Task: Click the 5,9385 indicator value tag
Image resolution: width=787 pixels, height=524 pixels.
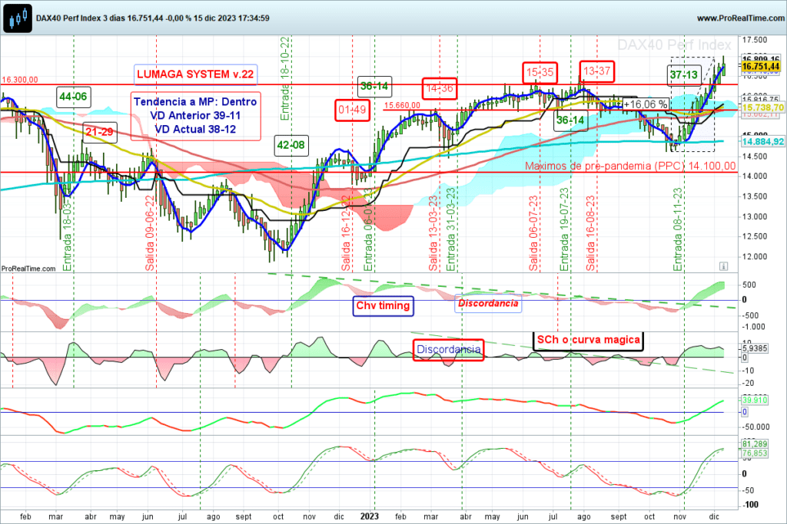Action: click(755, 348)
